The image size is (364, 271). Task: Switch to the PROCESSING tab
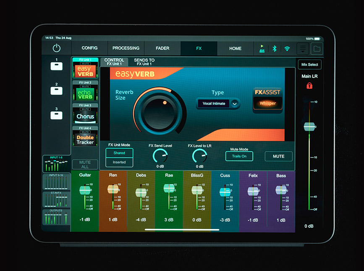[x=126, y=48]
